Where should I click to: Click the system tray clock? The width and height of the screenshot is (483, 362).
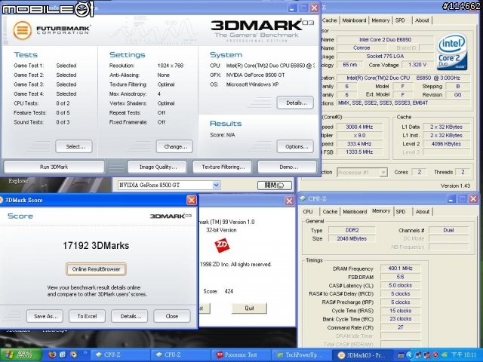click(x=463, y=355)
